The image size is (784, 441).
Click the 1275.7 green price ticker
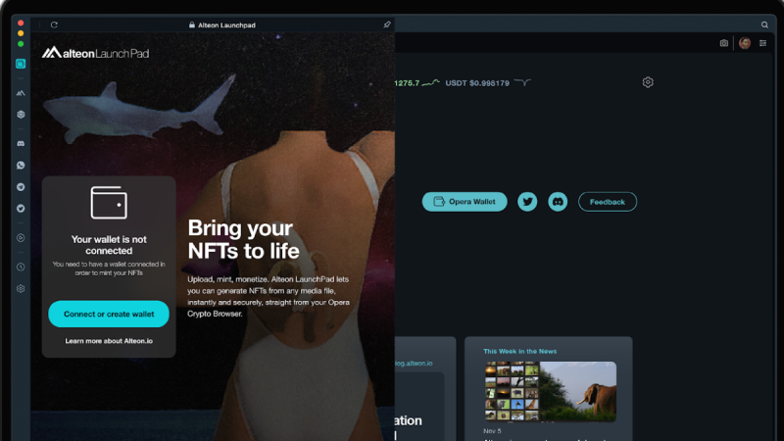tap(416, 83)
